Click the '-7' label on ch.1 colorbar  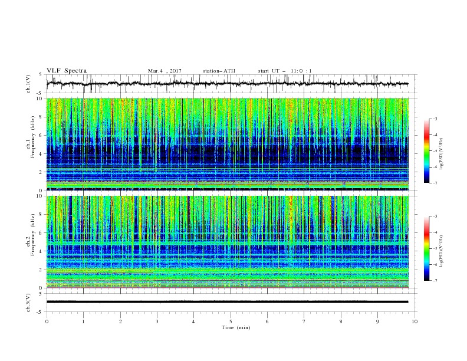click(435, 183)
